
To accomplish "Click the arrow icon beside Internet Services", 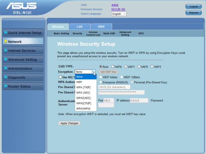I will pos(6,50).
